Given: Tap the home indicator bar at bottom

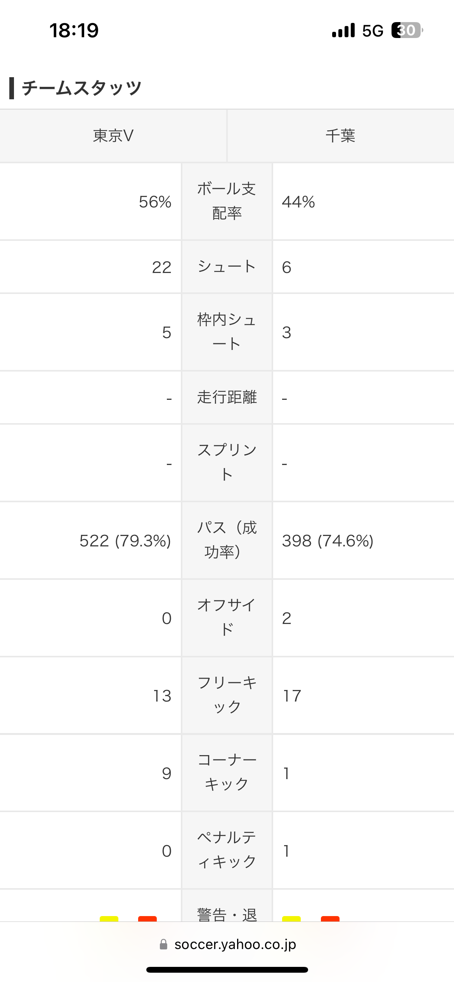Looking at the screenshot, I should 227,970.
